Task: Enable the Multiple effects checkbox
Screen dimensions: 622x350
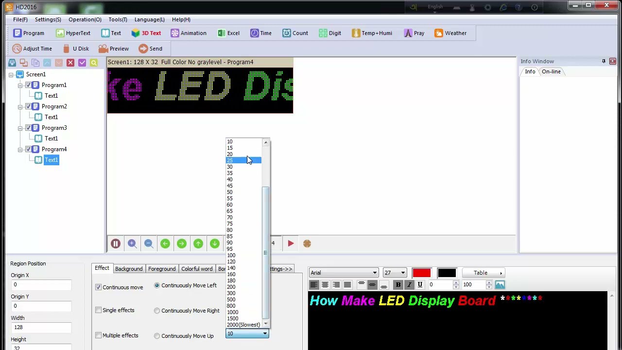Action: pyautogui.click(x=99, y=335)
